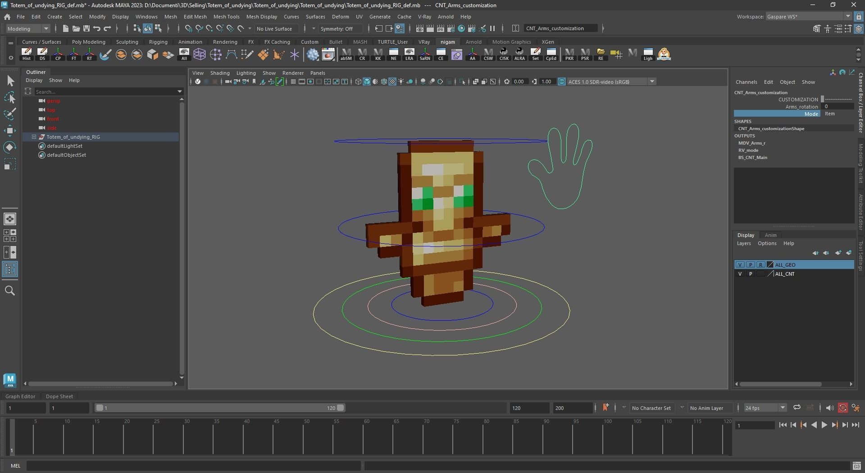Click the Undo arrow icon
The image size is (865, 473).
pyautogui.click(x=97, y=28)
